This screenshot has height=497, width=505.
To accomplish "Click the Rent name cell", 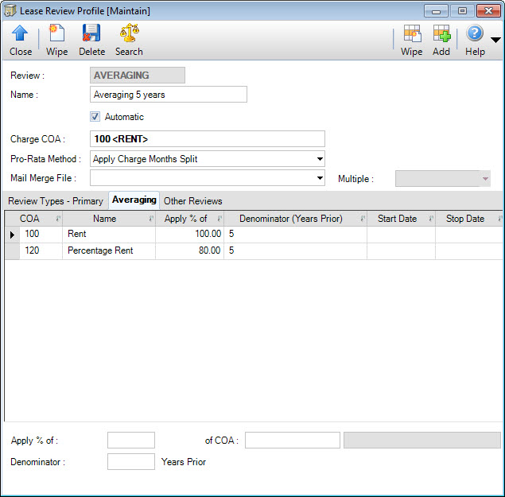I will (x=109, y=234).
